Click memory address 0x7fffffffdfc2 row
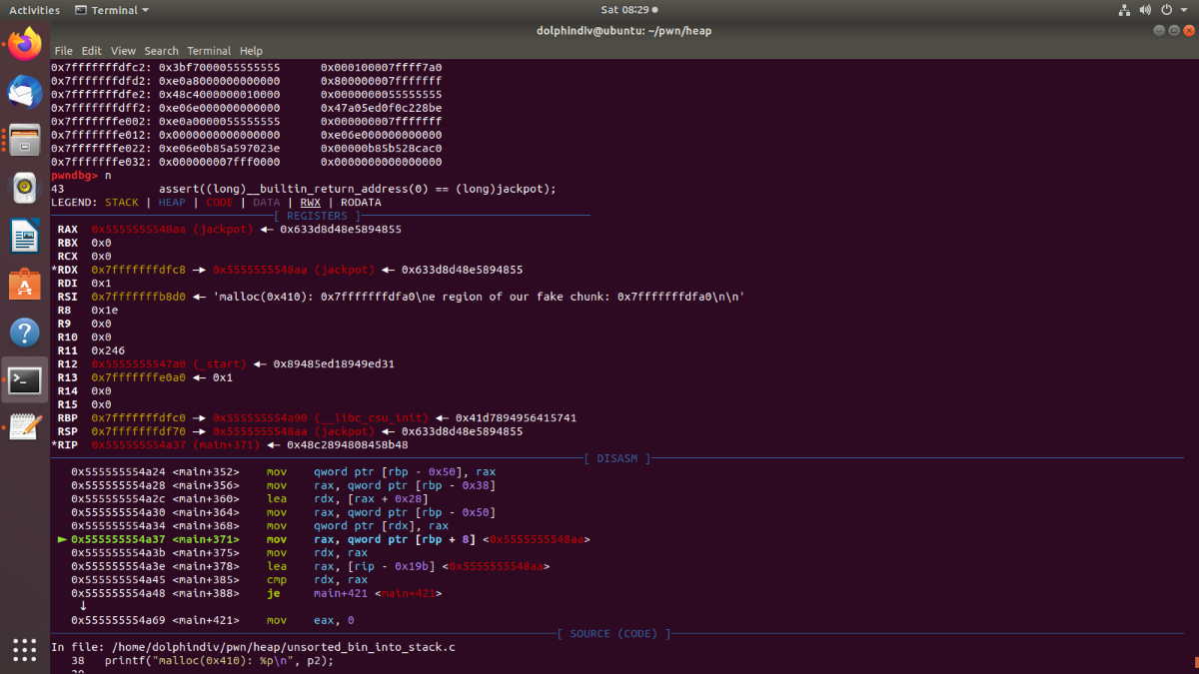 pyautogui.click(x=247, y=67)
